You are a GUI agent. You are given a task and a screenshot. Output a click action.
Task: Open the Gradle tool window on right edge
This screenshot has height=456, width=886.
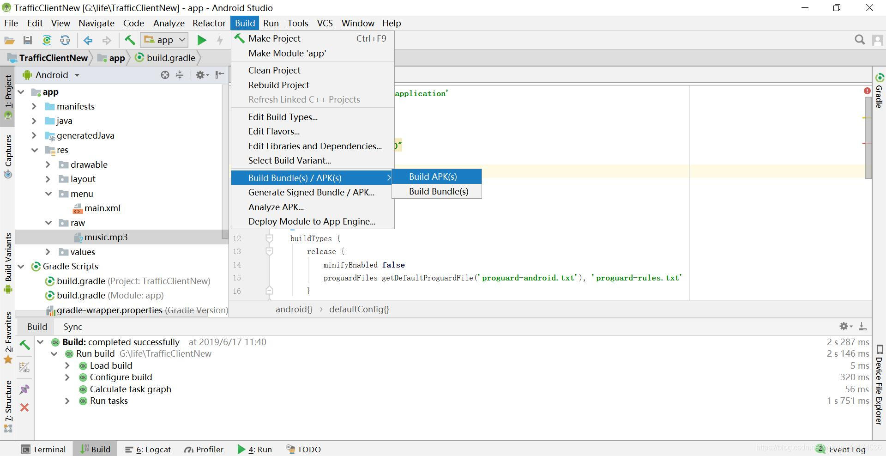pos(879,91)
